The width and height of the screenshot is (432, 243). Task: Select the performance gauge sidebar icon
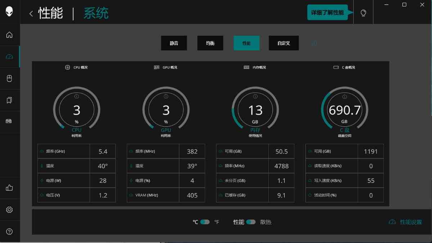tap(9, 56)
